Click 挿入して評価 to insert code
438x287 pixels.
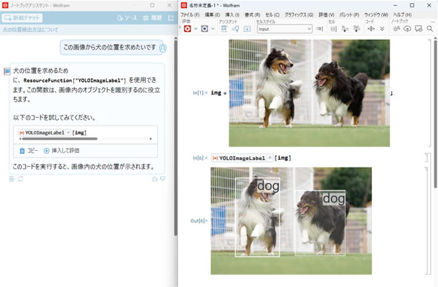coord(61,151)
